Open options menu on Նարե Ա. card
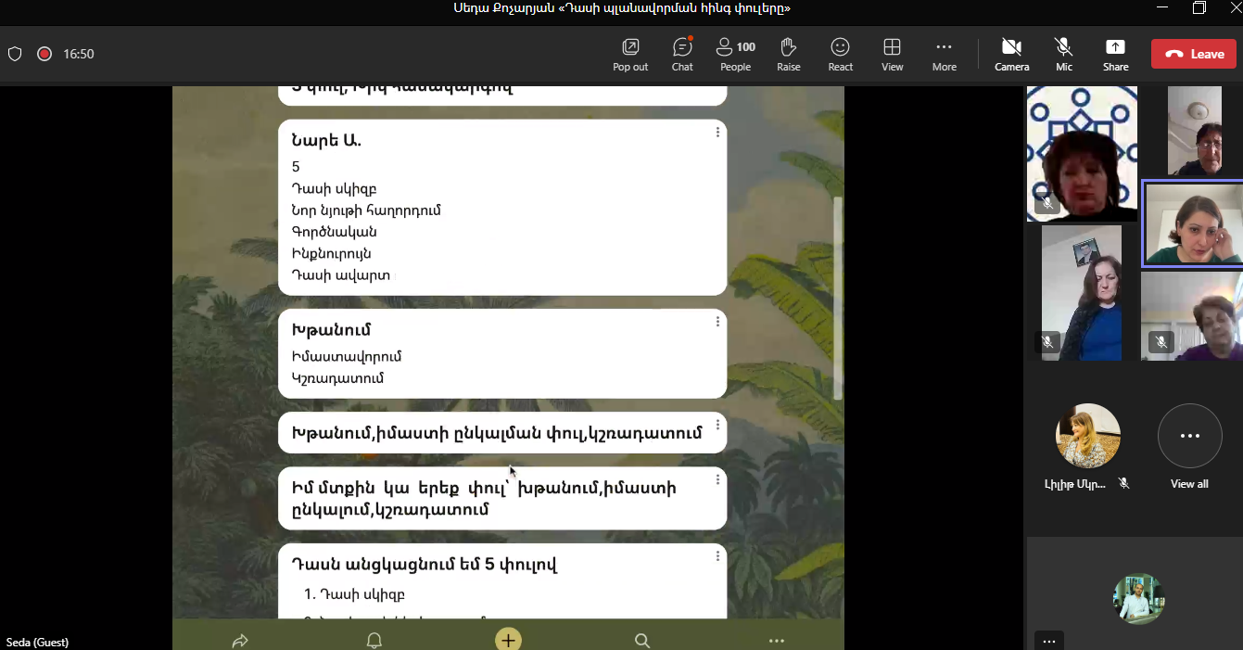The image size is (1243, 650). 717,133
